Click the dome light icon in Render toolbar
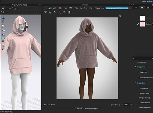 69,12
